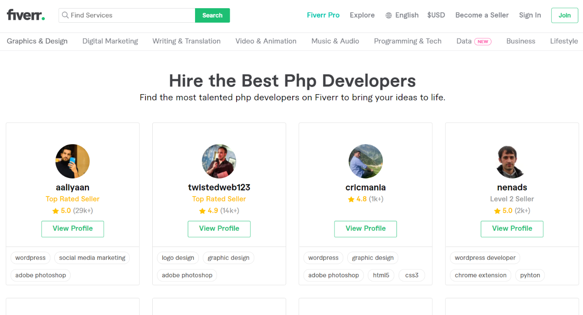Screen dimensions: 583x315
Task: Open the Fiverr Pro link
Action: (x=323, y=15)
